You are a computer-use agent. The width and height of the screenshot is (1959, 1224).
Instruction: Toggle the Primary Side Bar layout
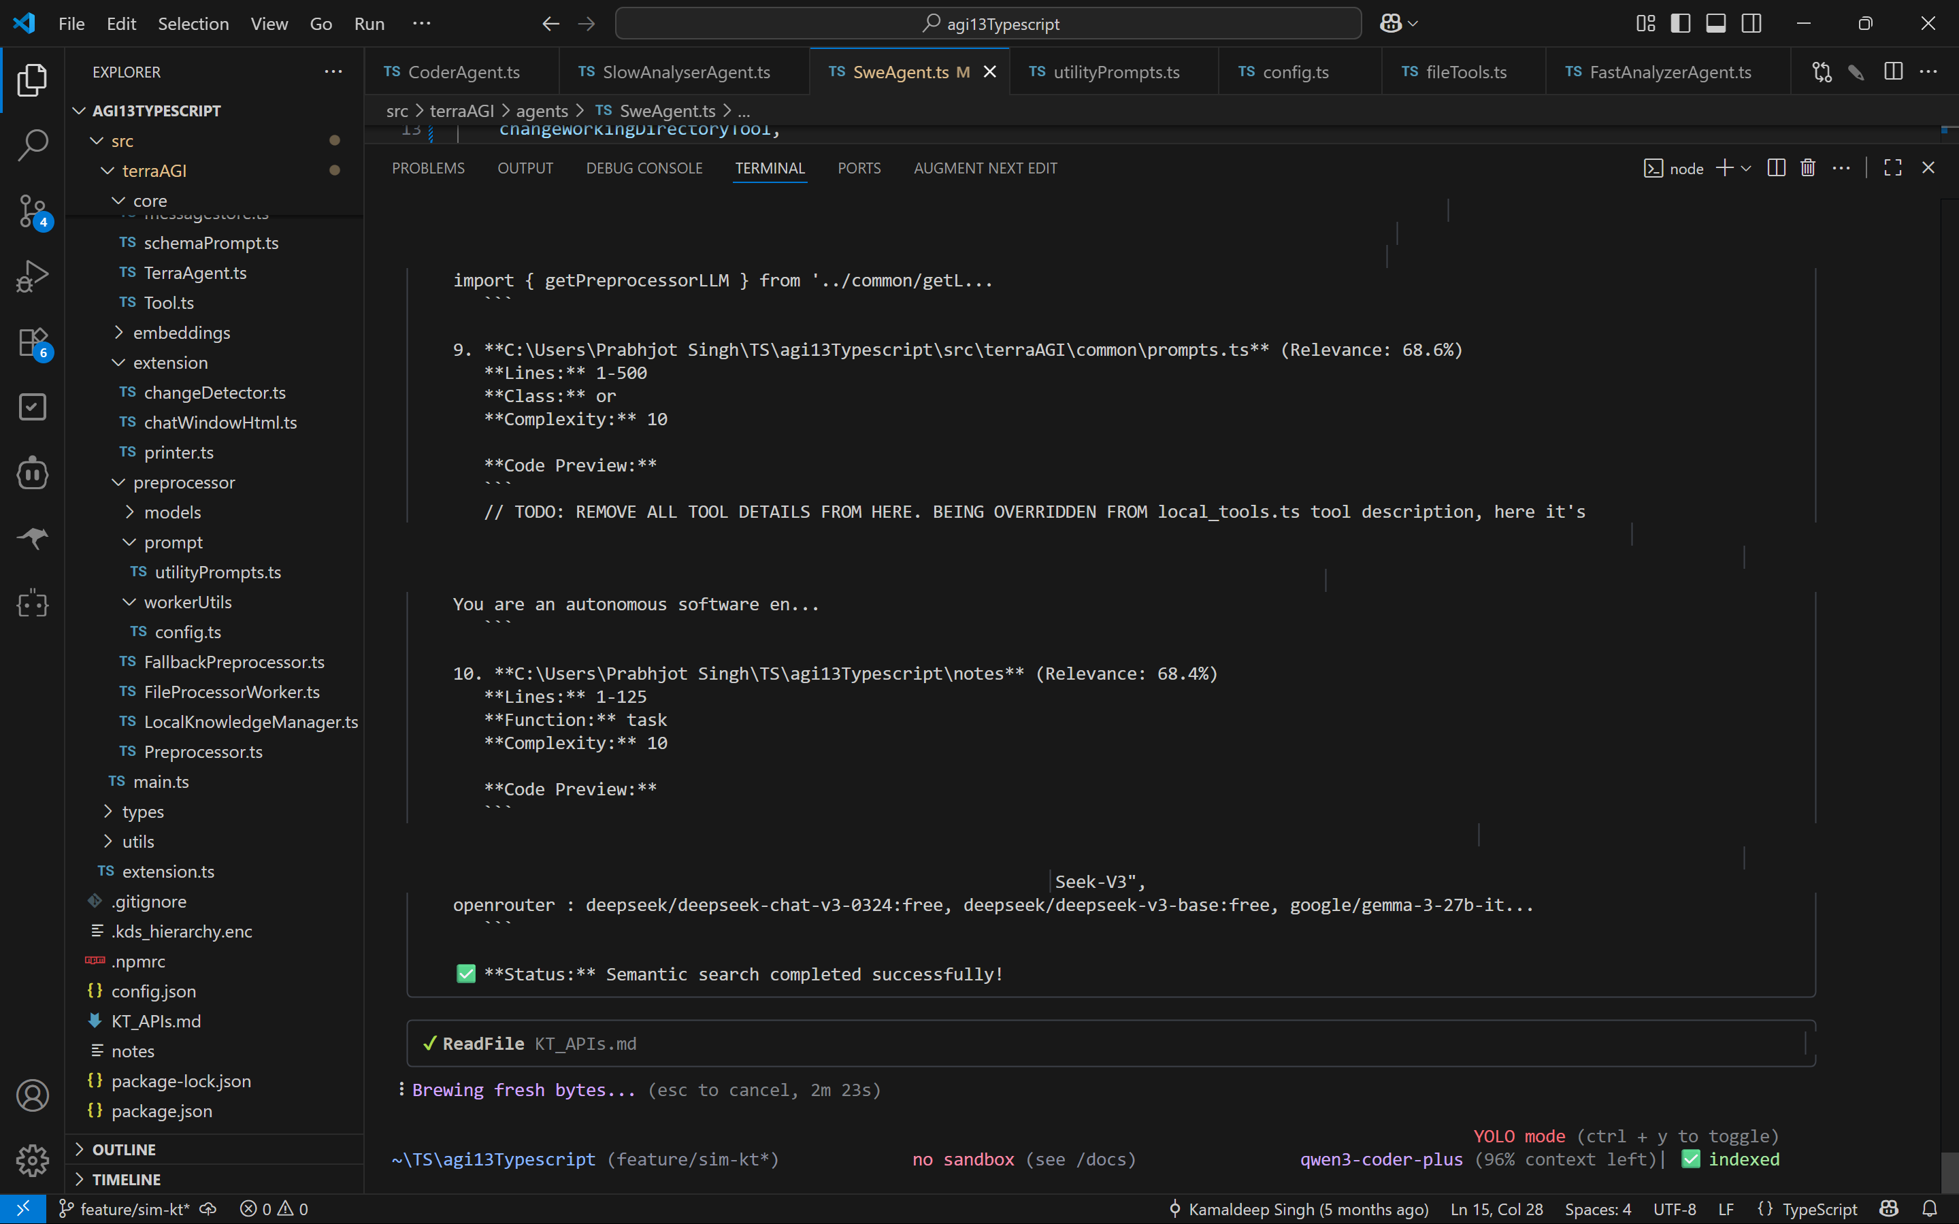pyautogui.click(x=1681, y=24)
